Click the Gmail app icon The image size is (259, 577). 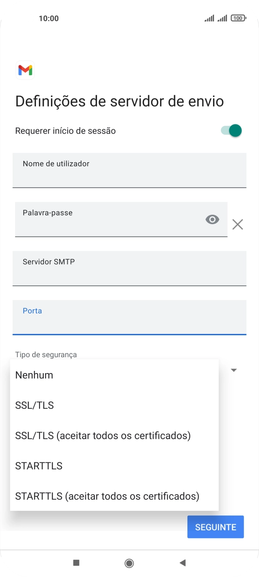(x=25, y=70)
